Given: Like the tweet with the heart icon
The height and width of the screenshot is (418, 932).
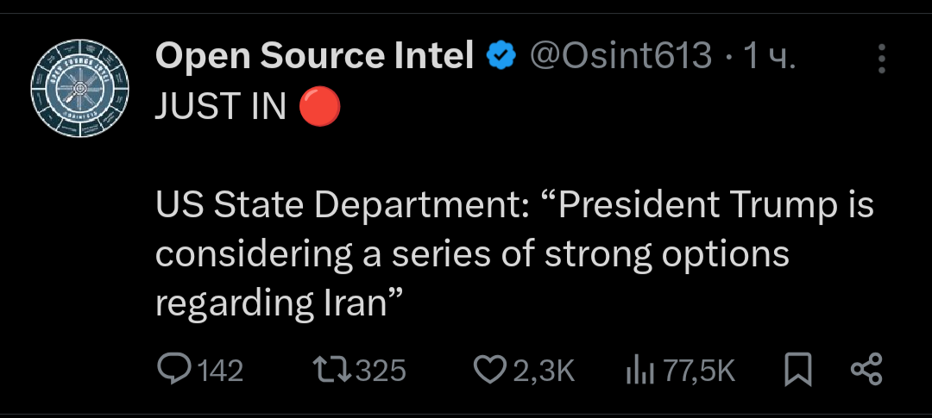Looking at the screenshot, I should pyautogui.click(x=490, y=370).
